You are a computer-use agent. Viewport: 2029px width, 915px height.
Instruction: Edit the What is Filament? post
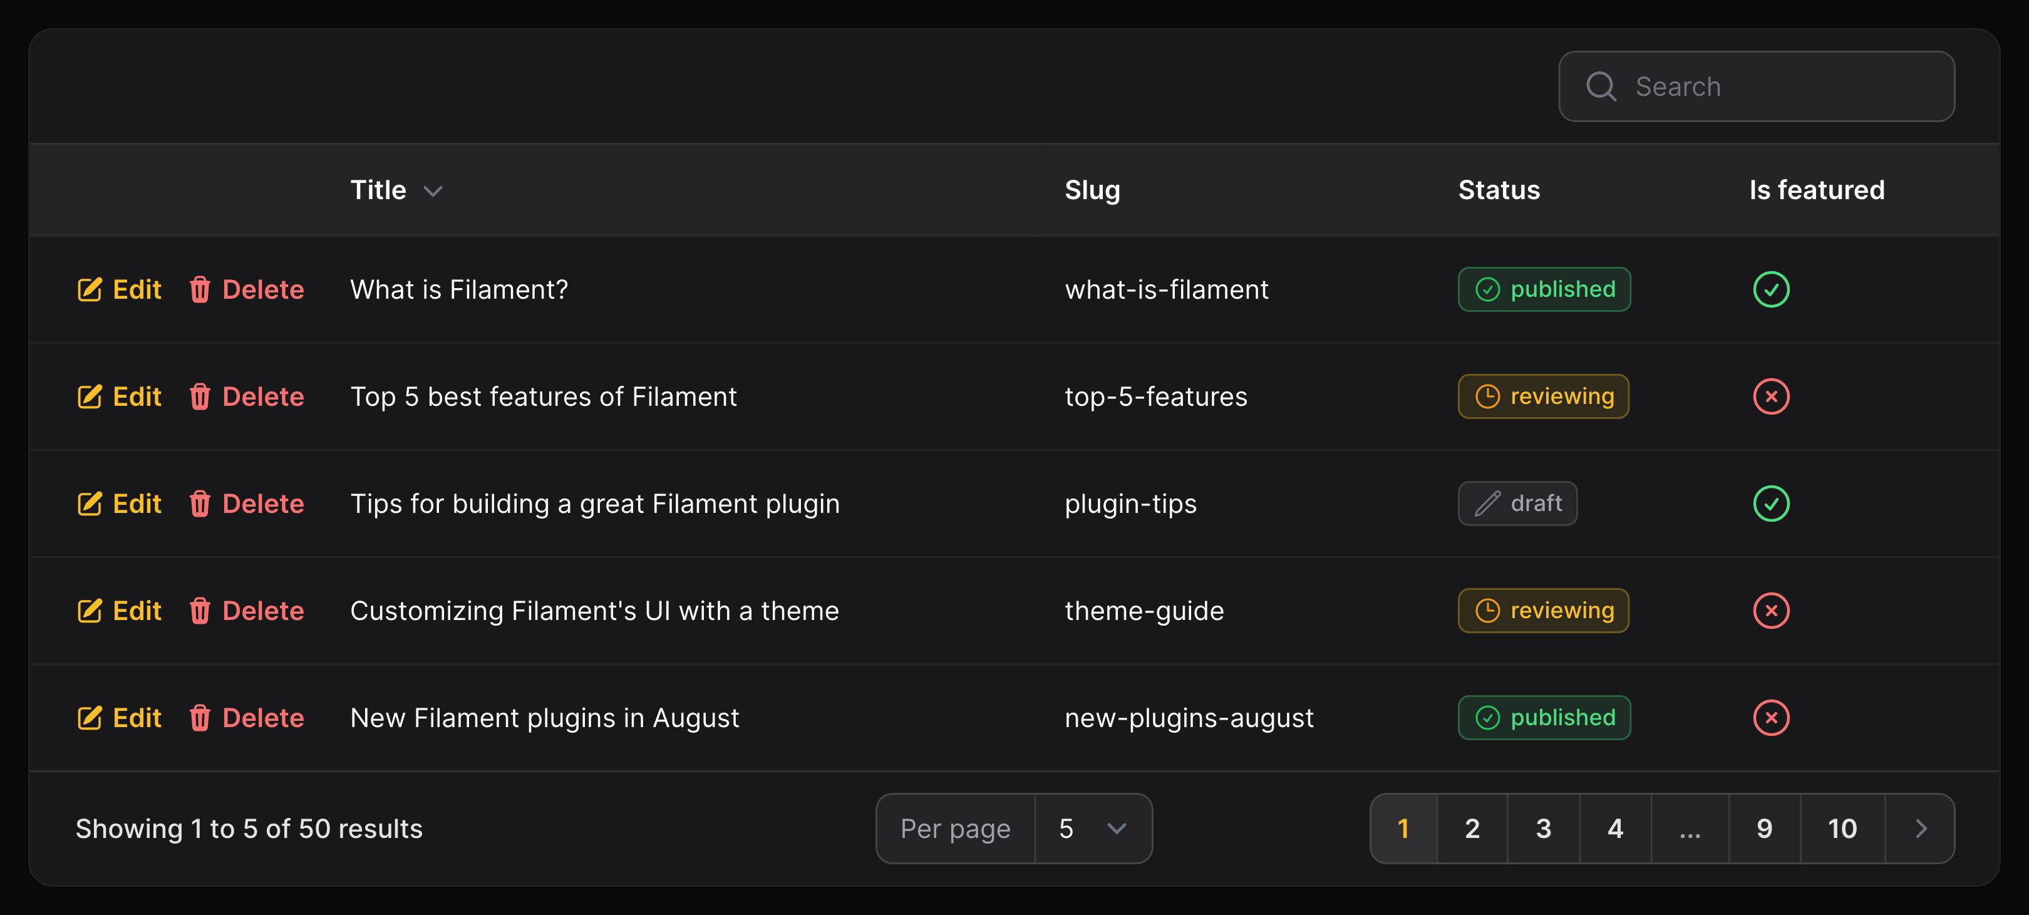(x=119, y=289)
